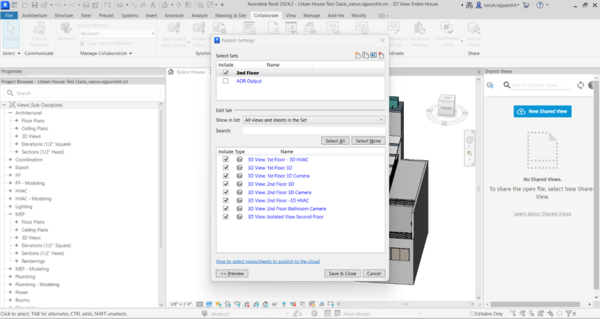
Task: Click the Project Browser Search field
Action: click(x=83, y=93)
